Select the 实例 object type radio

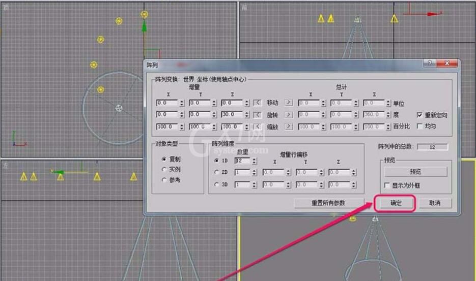pos(164,169)
